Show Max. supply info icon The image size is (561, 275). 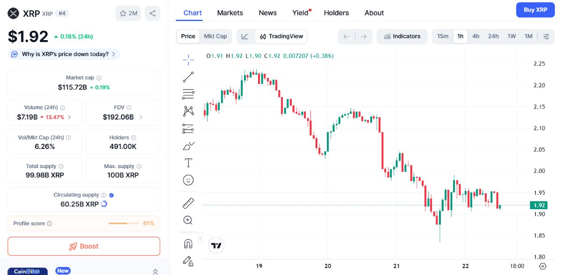click(x=139, y=166)
